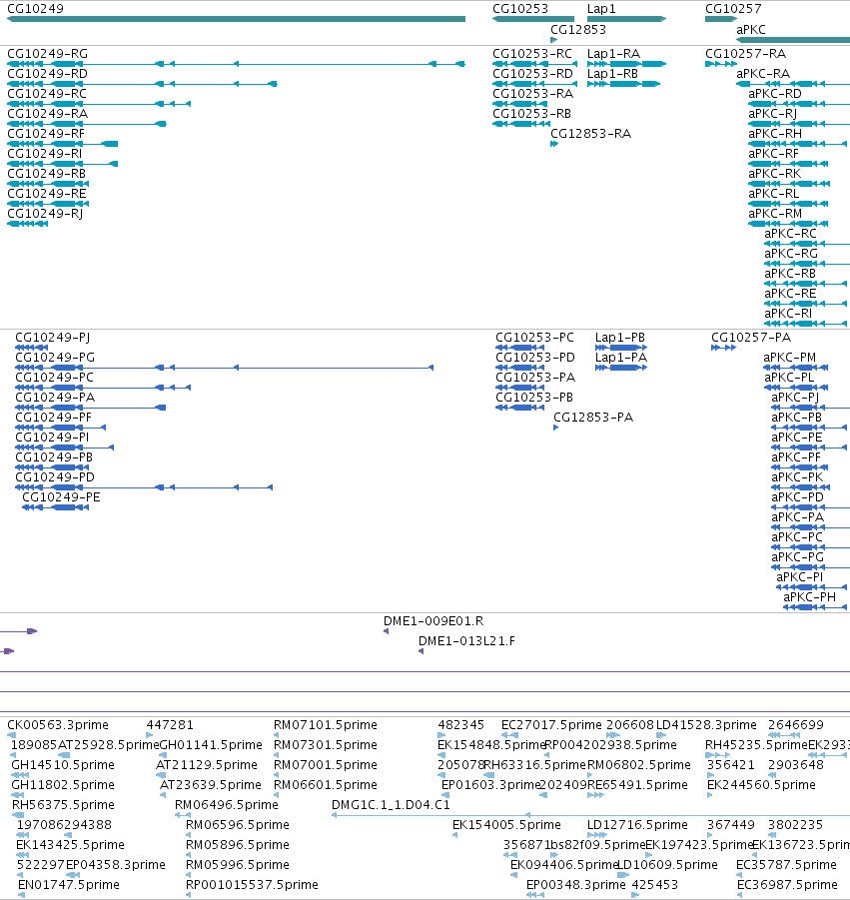Select feature label DME1-013L21.F
This screenshot has height=900, width=850.
coord(466,641)
